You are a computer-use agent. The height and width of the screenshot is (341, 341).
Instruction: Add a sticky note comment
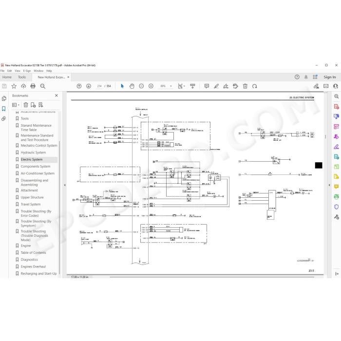207,86
